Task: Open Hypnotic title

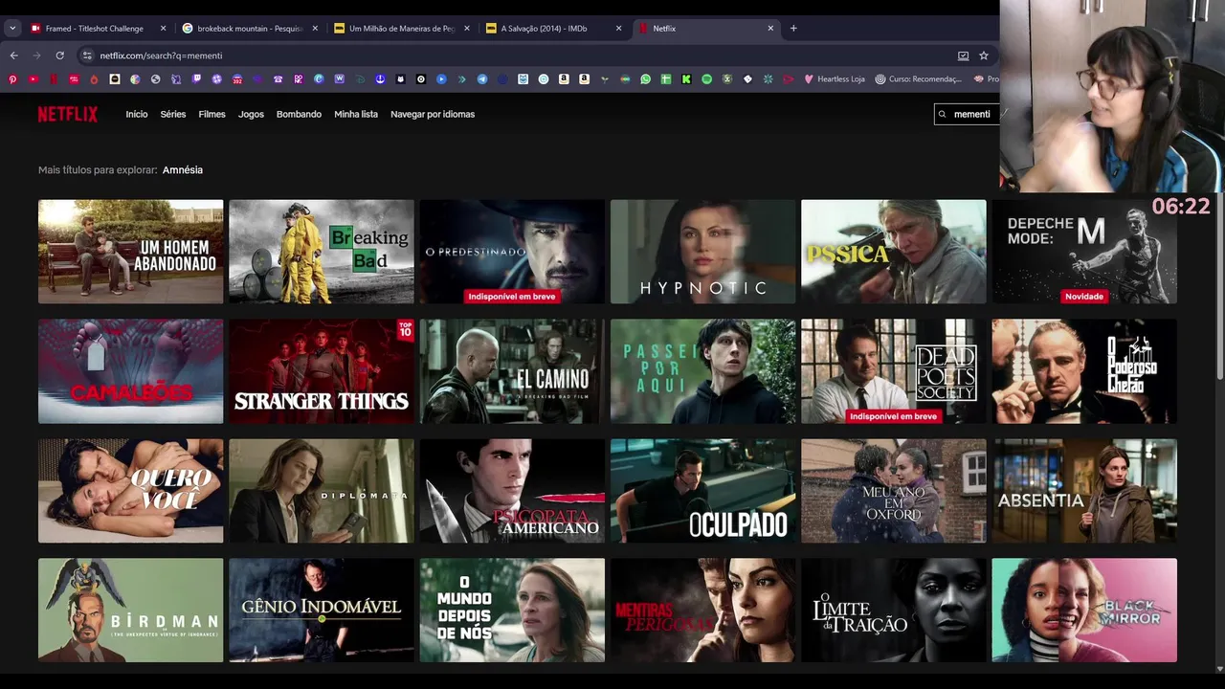Action: coord(702,252)
